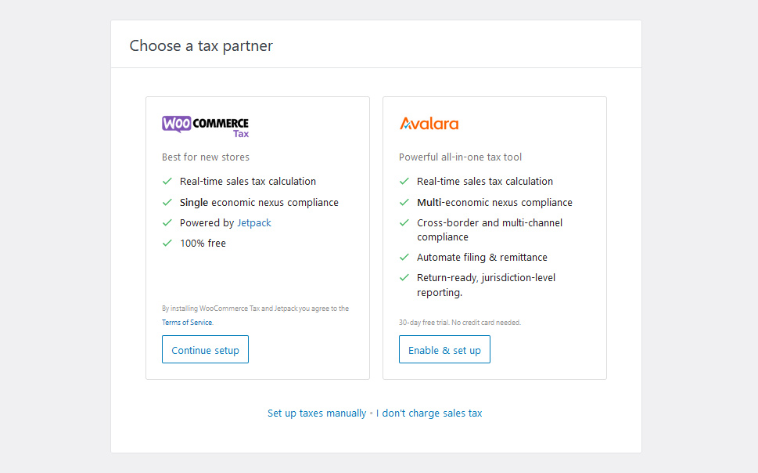The height and width of the screenshot is (473, 758).
Task: Click checkmark next to Single economic nexus compliance
Action: coord(167,202)
